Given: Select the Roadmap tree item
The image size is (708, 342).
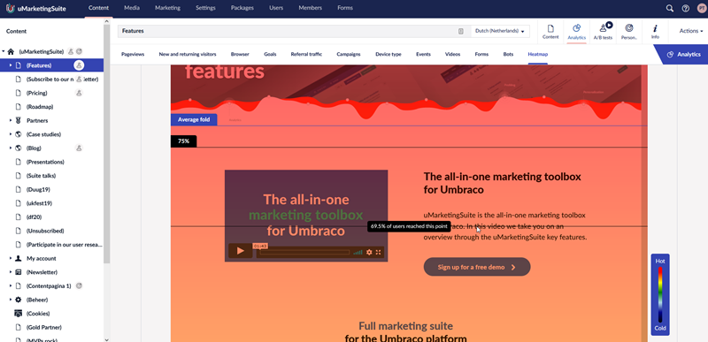Looking at the screenshot, I should tap(39, 107).
